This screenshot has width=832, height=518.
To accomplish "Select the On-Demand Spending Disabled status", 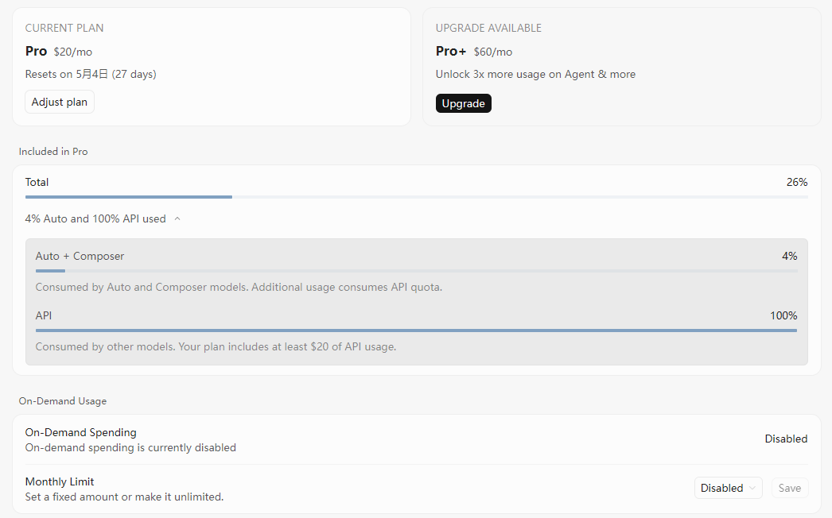I will pos(785,439).
